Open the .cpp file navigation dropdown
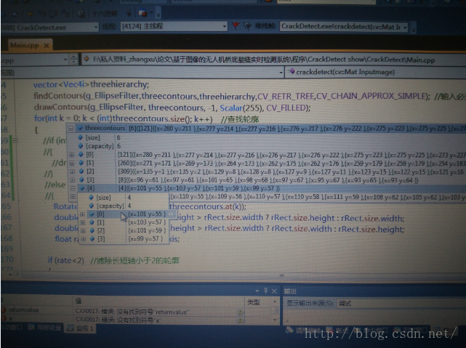466x348 pixels. (x=35, y=60)
